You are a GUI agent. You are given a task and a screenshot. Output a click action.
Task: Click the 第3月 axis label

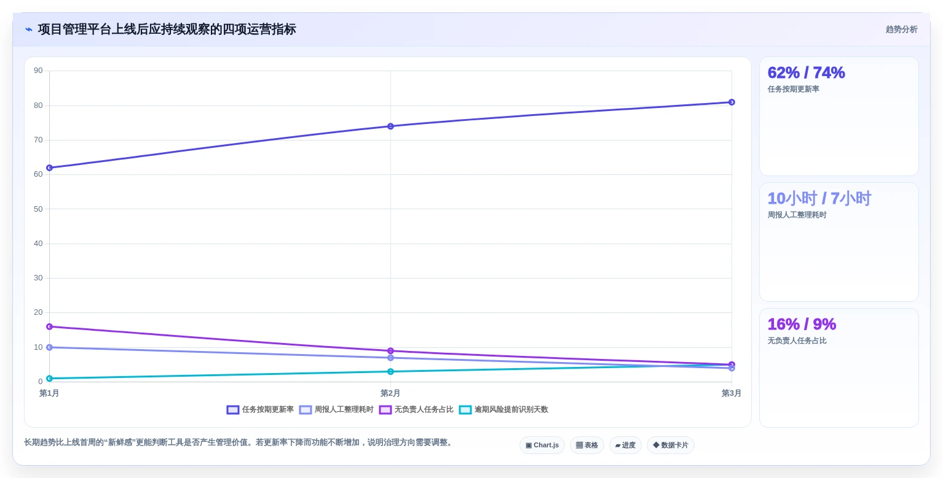point(732,393)
